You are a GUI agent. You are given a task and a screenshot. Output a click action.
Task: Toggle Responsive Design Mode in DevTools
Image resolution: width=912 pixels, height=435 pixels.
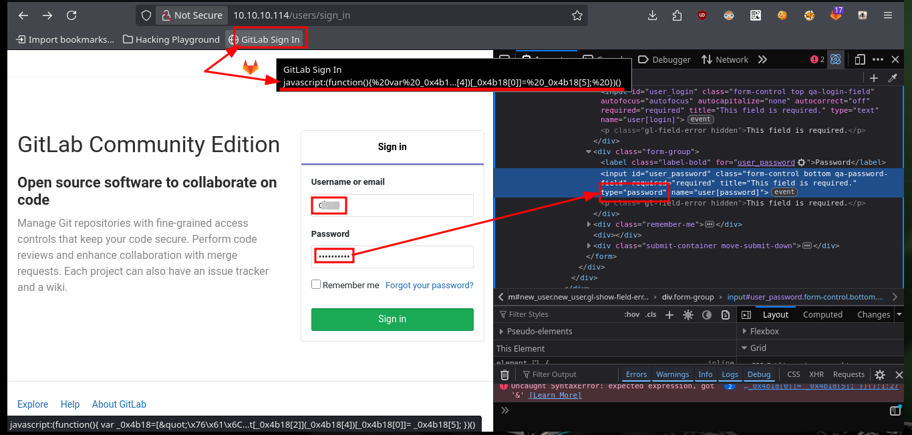(x=861, y=59)
